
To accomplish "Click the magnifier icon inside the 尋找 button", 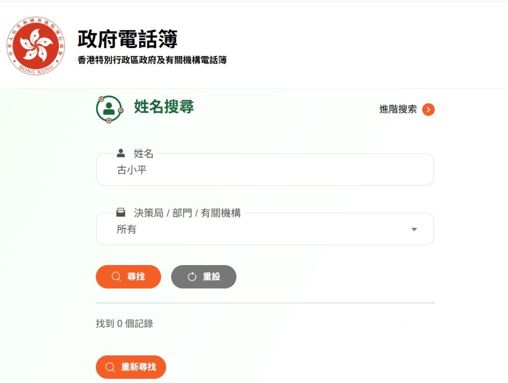I will tap(116, 276).
